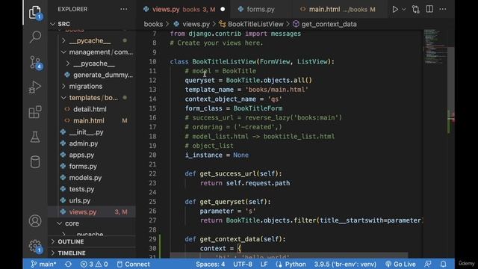478x269 pixels.
Task: Click line number 22 in gutter
Action: [x=152, y=173]
